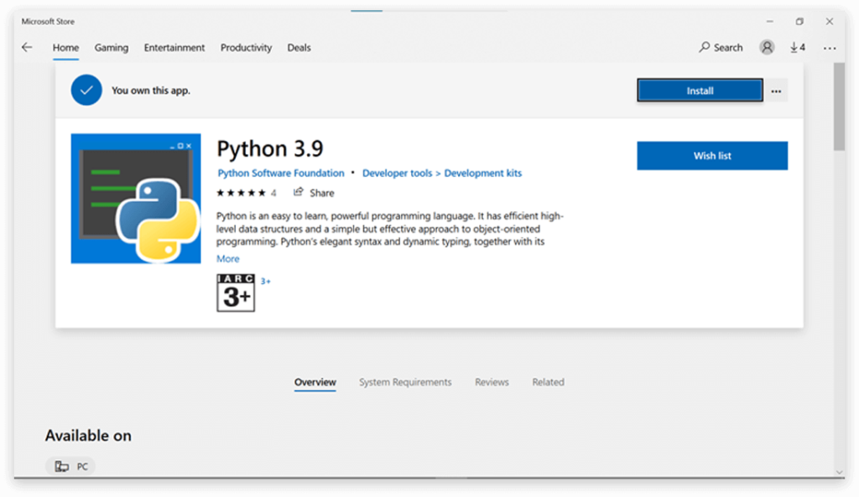
Task: Open the Python Software Foundation publisher link
Action: tap(281, 173)
